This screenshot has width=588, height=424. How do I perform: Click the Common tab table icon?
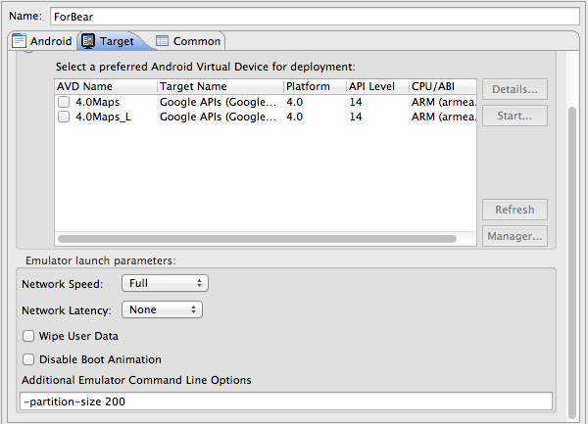pyautogui.click(x=162, y=41)
